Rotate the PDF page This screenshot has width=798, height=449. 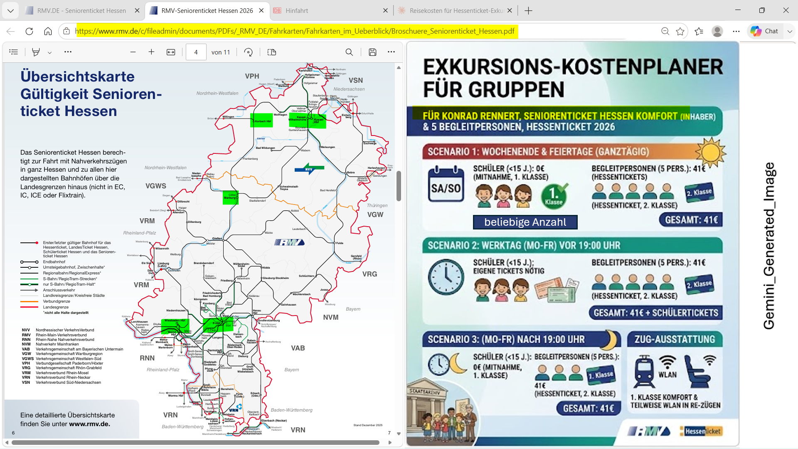tap(248, 52)
